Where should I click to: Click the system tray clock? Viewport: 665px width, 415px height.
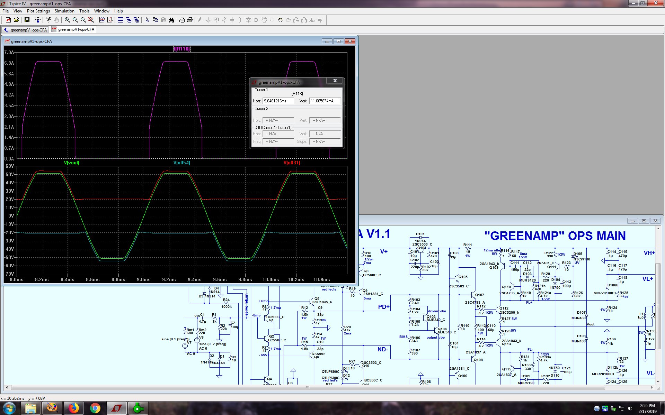point(647,408)
